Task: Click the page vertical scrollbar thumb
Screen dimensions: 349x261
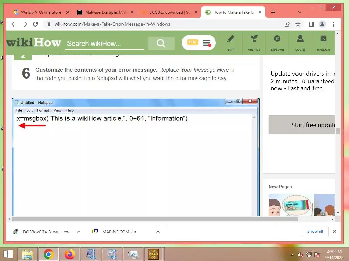Action: pyautogui.click(x=338, y=132)
